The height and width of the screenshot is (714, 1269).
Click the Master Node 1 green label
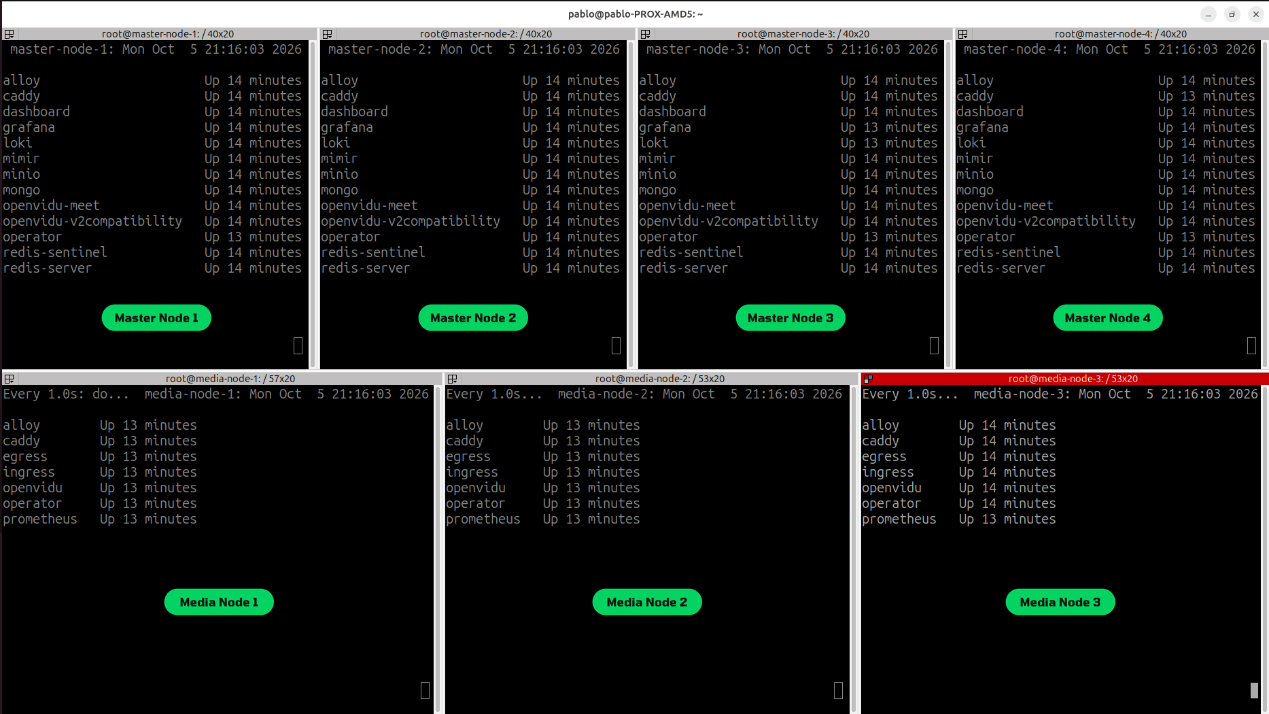click(156, 318)
